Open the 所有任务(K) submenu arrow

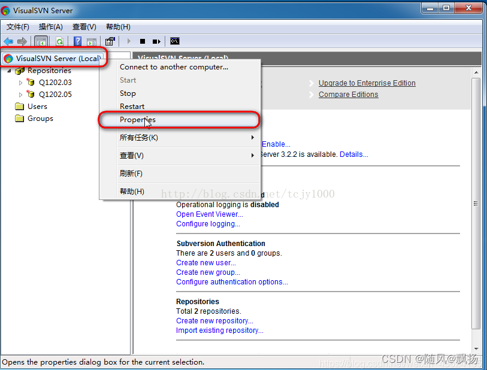coord(253,137)
